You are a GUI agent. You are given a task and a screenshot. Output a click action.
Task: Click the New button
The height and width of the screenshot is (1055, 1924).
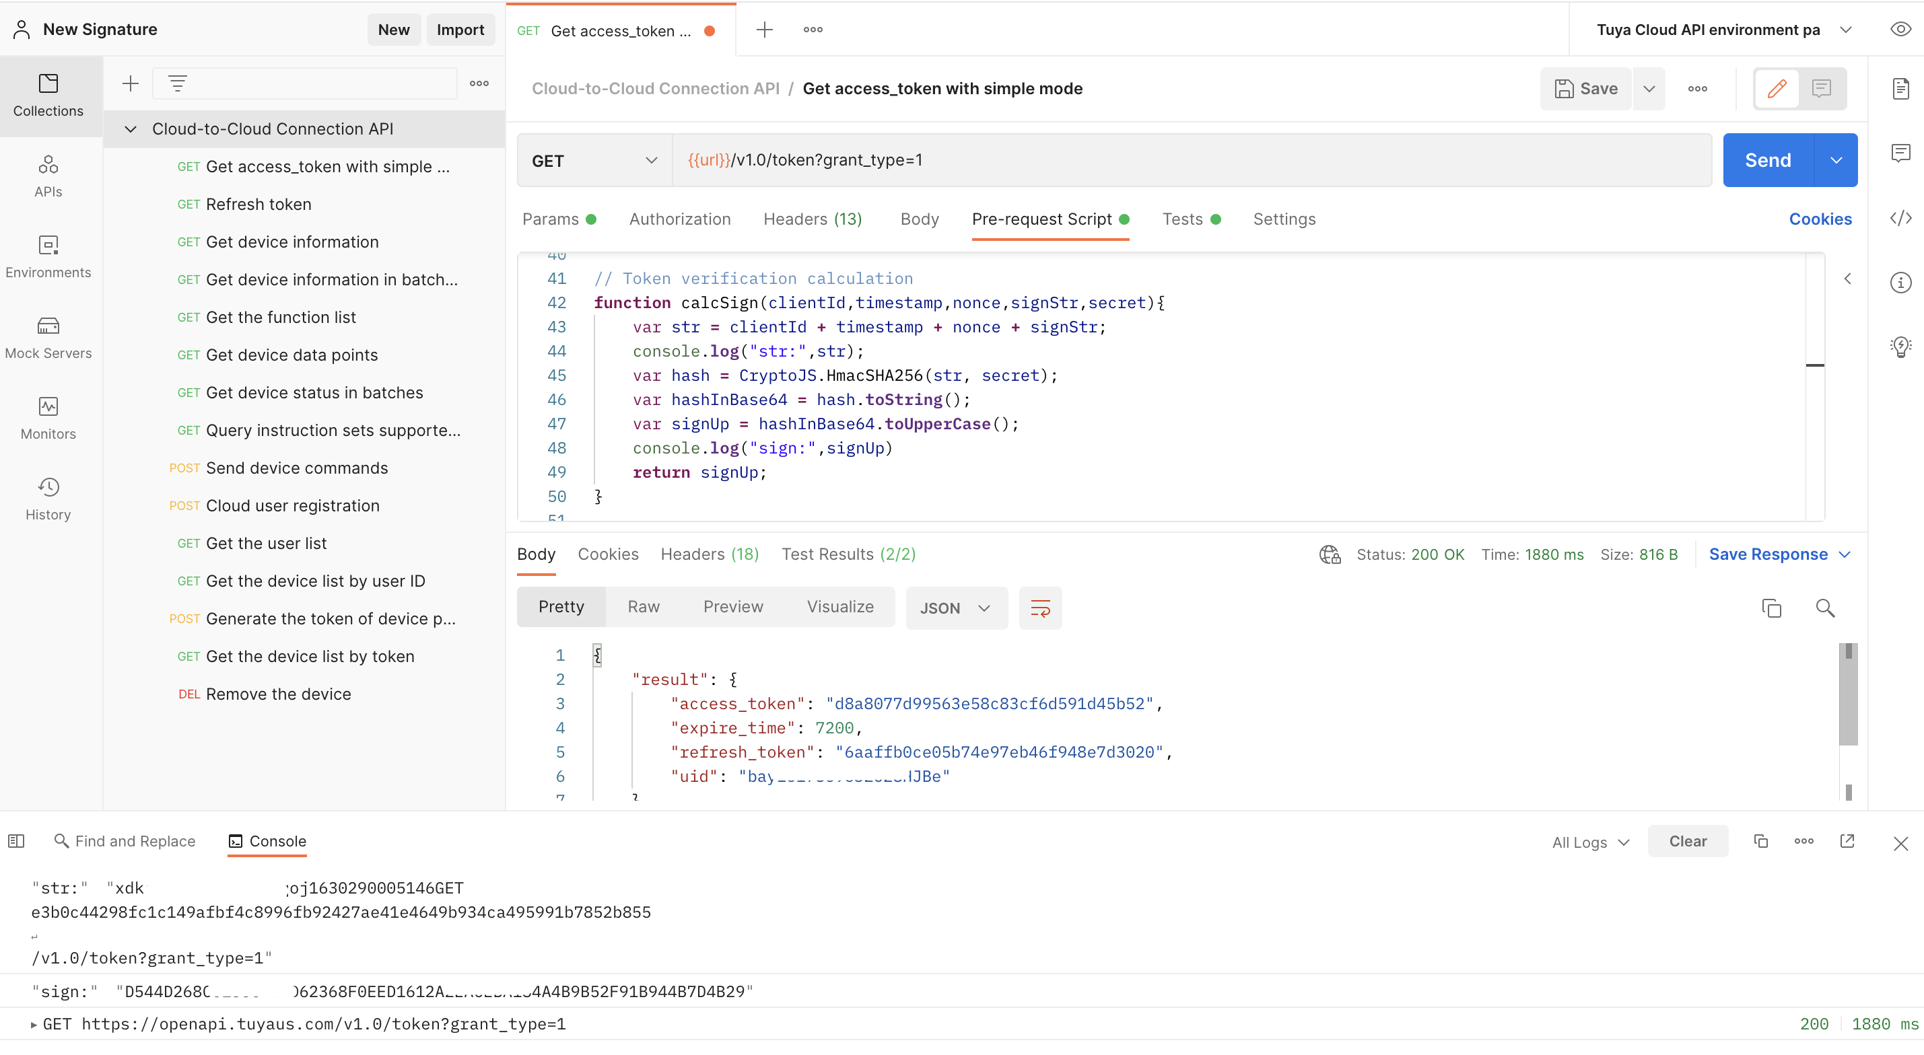point(394,30)
